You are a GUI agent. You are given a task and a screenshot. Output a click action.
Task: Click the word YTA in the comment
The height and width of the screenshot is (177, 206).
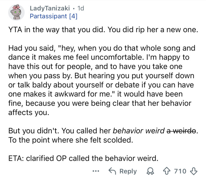pos(15,30)
